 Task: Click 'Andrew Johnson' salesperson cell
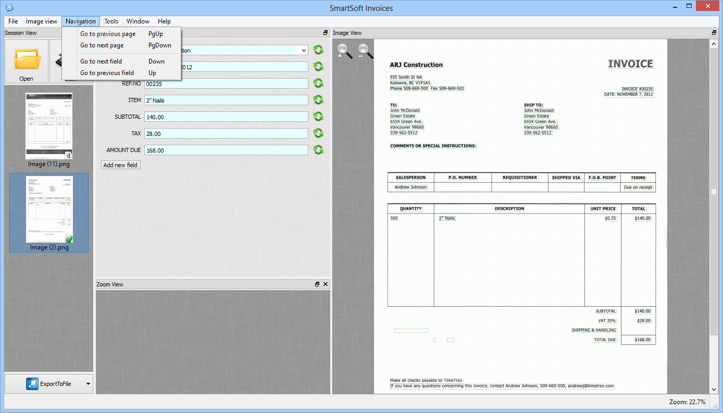click(x=410, y=187)
